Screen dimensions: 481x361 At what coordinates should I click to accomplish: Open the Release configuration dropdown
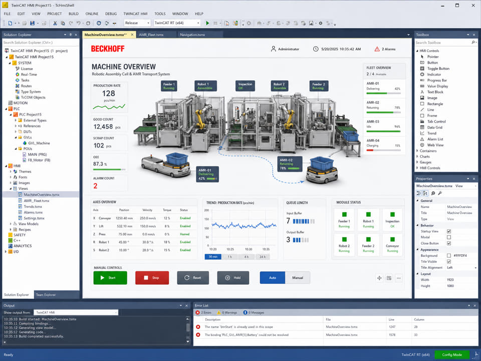pyautogui.click(x=137, y=23)
